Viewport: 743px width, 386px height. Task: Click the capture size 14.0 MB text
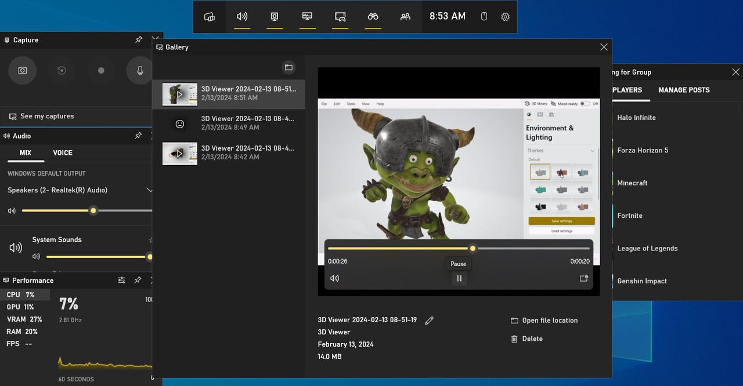pyautogui.click(x=330, y=356)
